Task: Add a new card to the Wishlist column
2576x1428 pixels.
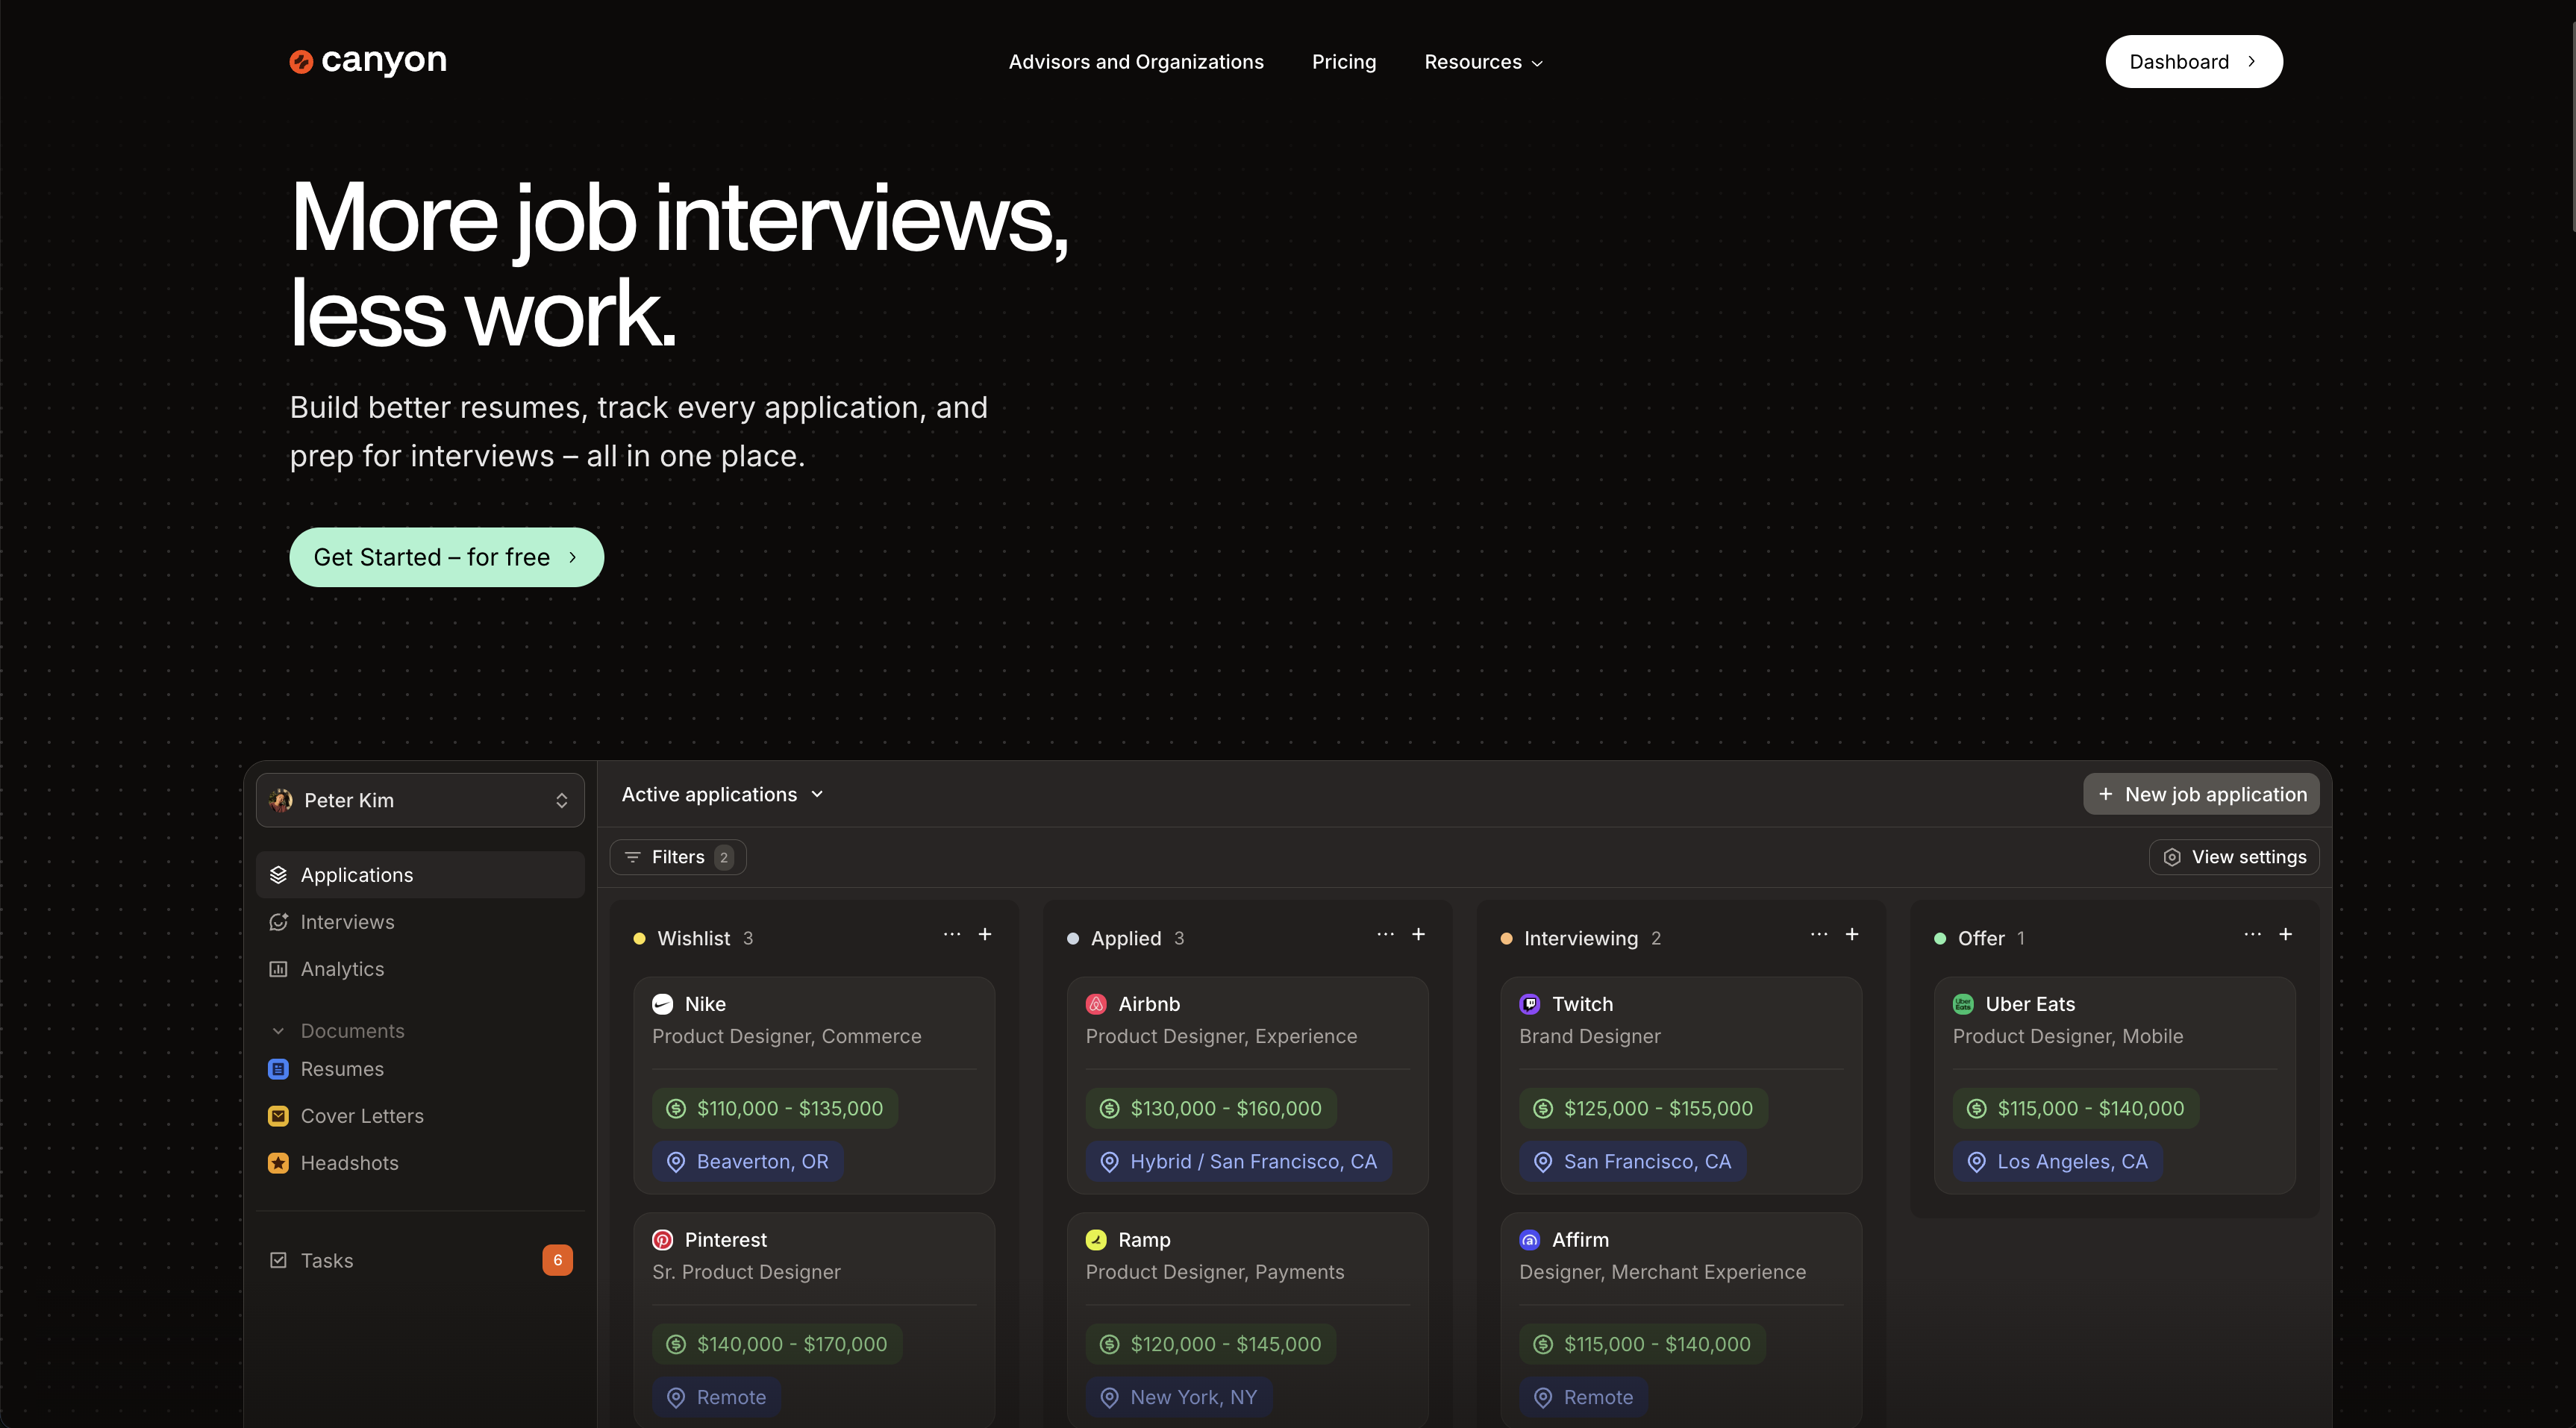Action: click(x=986, y=934)
